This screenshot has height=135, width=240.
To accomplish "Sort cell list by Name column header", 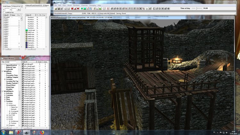I will (14, 15).
